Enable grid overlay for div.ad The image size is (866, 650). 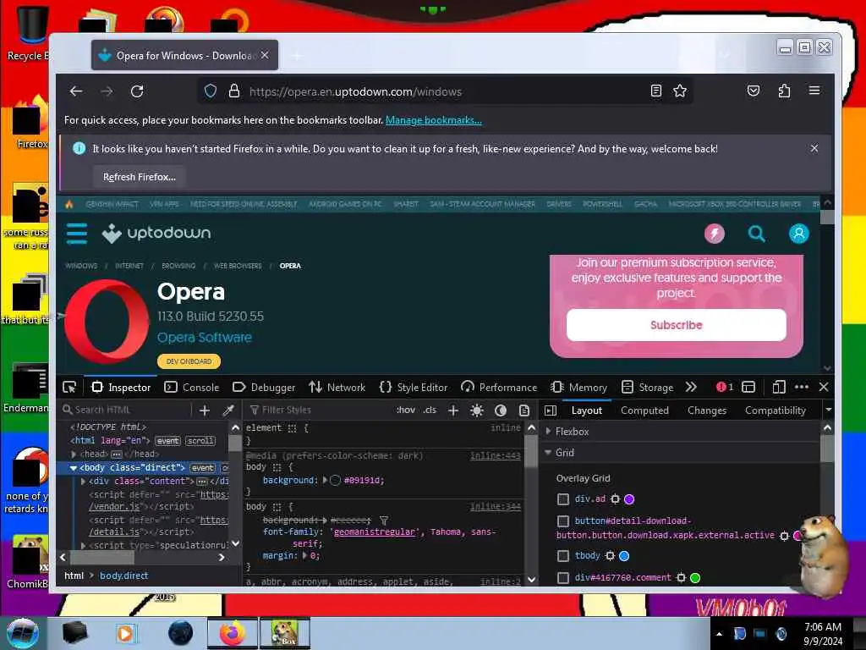coord(562,499)
